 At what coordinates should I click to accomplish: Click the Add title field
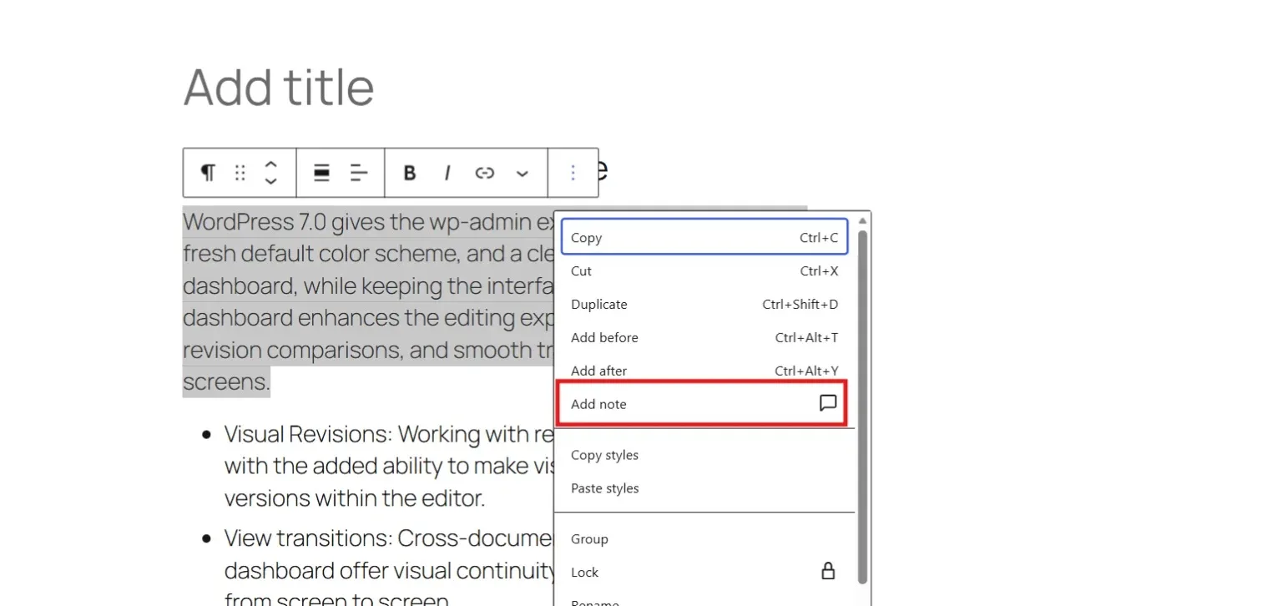[279, 86]
